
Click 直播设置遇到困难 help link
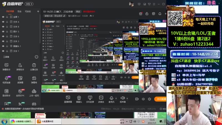click(x=24, y=109)
